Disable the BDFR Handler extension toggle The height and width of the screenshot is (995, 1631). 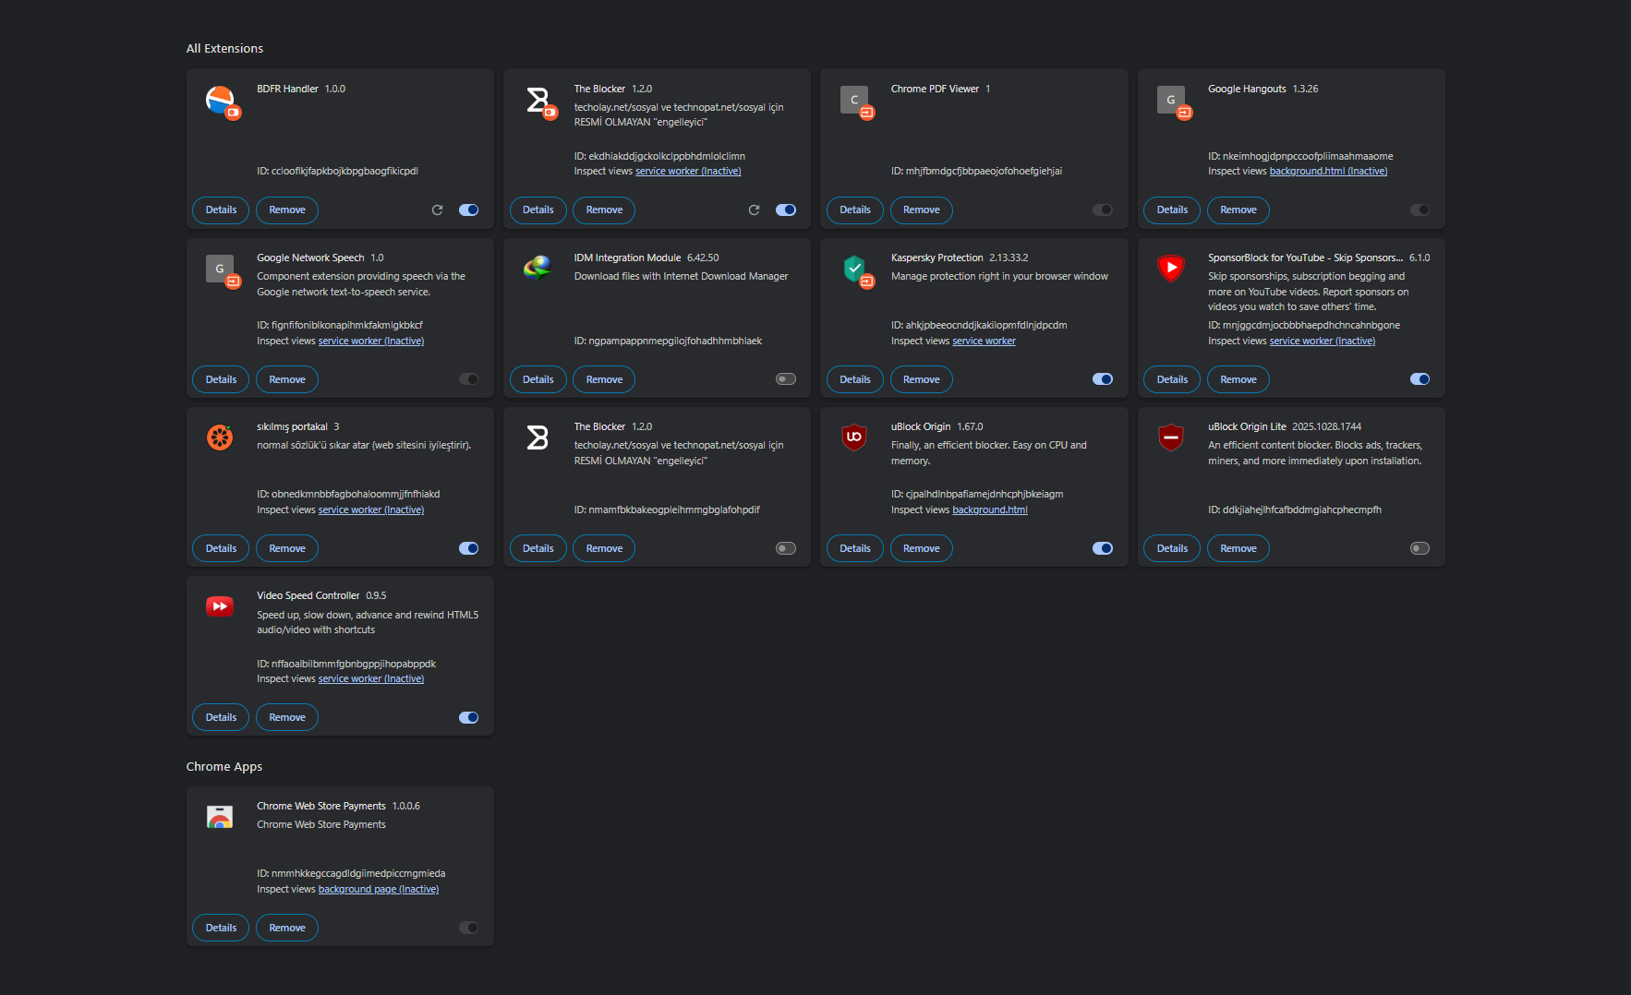(x=469, y=210)
